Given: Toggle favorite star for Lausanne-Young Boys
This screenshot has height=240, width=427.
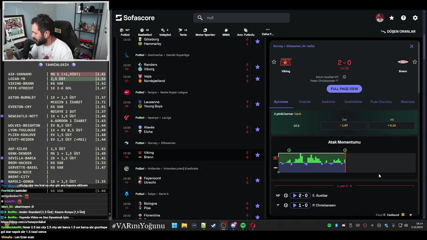Looking at the screenshot, I should [x=258, y=104].
